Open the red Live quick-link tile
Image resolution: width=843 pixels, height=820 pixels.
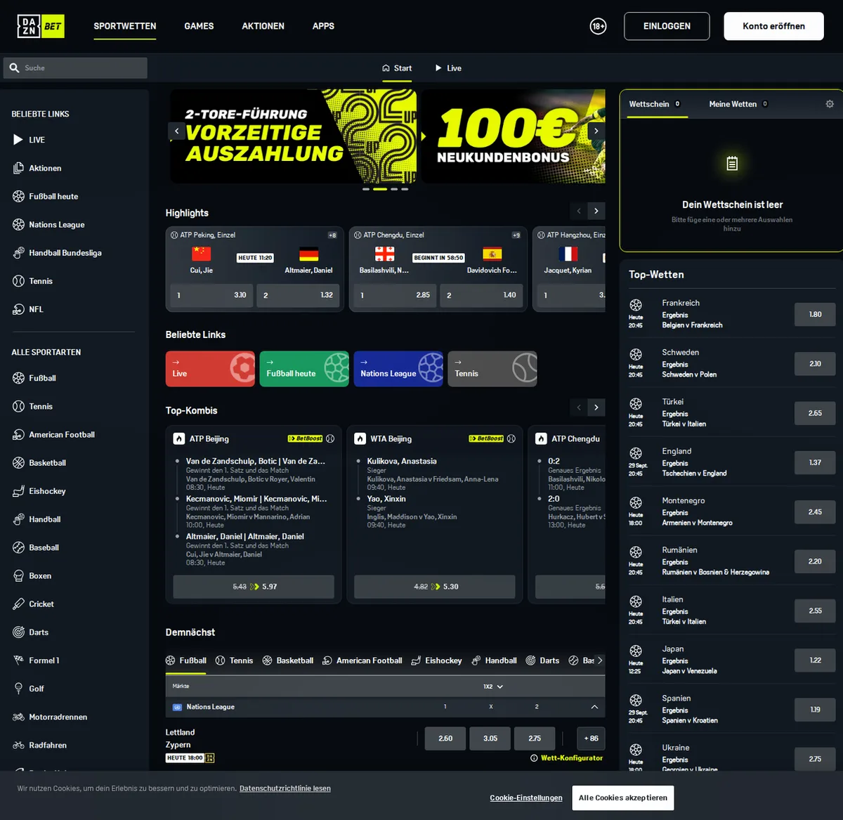210,369
